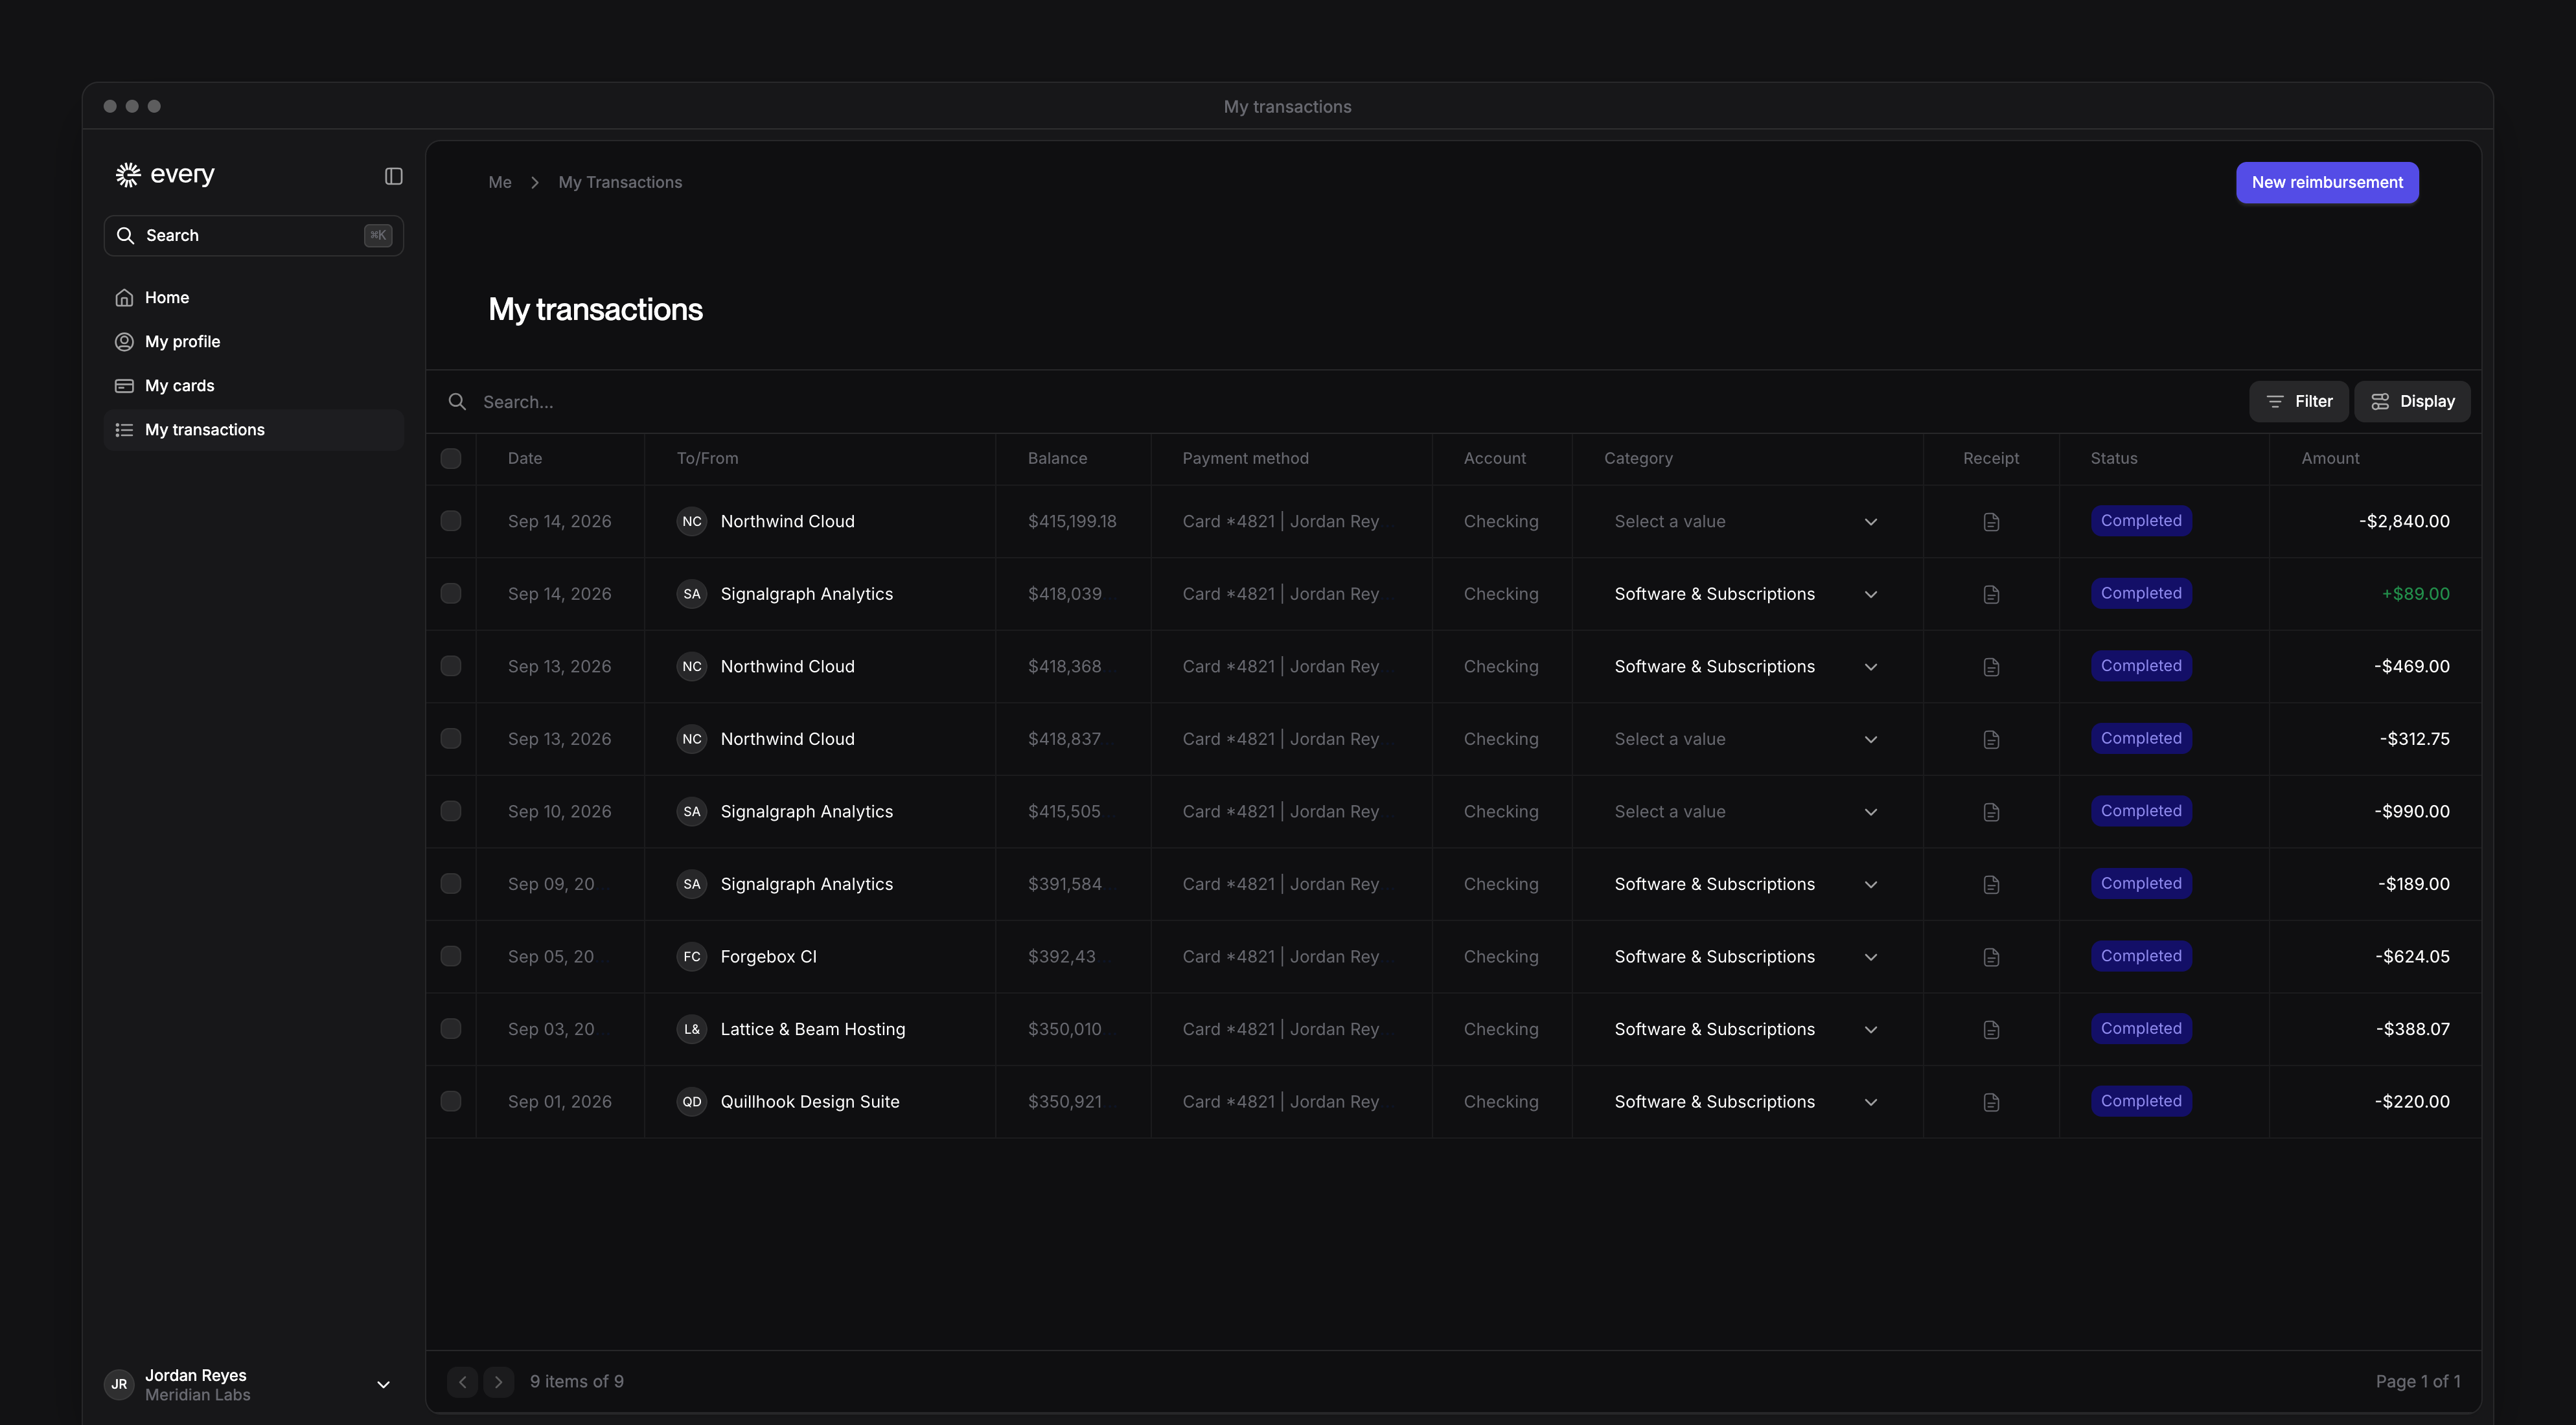Open receipt icon for +$89.00 transaction
2576x1425 pixels.
(x=1991, y=594)
